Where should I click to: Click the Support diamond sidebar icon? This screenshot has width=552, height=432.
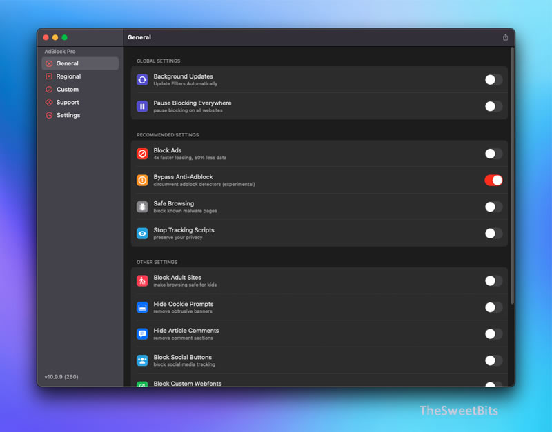49,102
